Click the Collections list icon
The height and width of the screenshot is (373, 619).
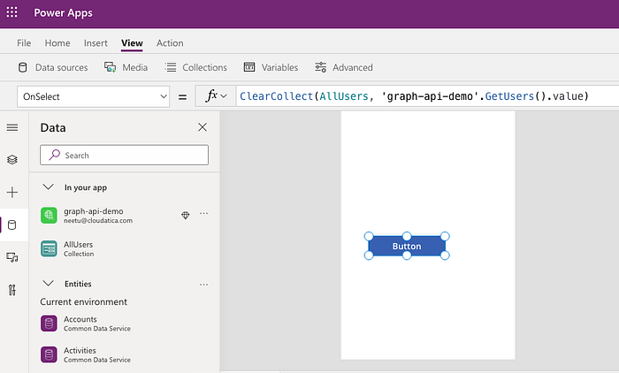[x=171, y=67]
